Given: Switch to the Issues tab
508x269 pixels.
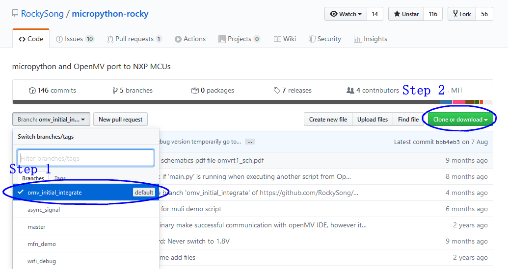Looking at the screenshot, I should tap(75, 39).
